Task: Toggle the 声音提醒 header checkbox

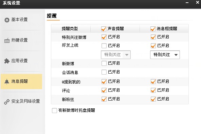Action: pos(104,29)
